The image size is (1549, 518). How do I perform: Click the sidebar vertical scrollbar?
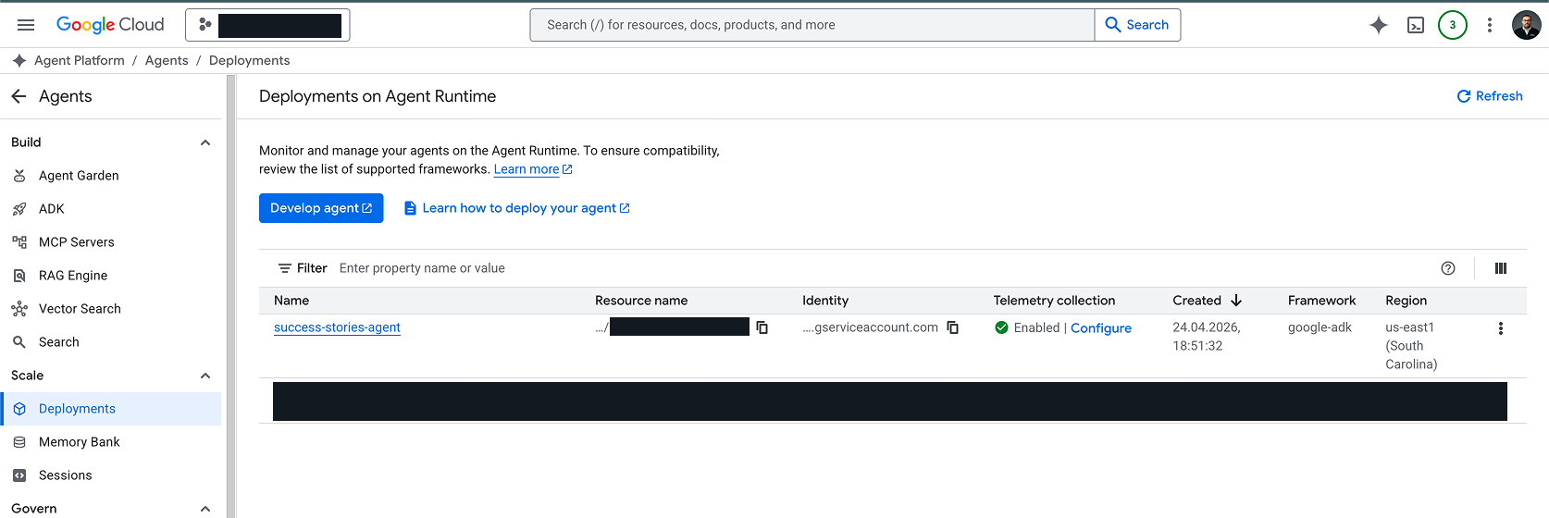click(230, 296)
